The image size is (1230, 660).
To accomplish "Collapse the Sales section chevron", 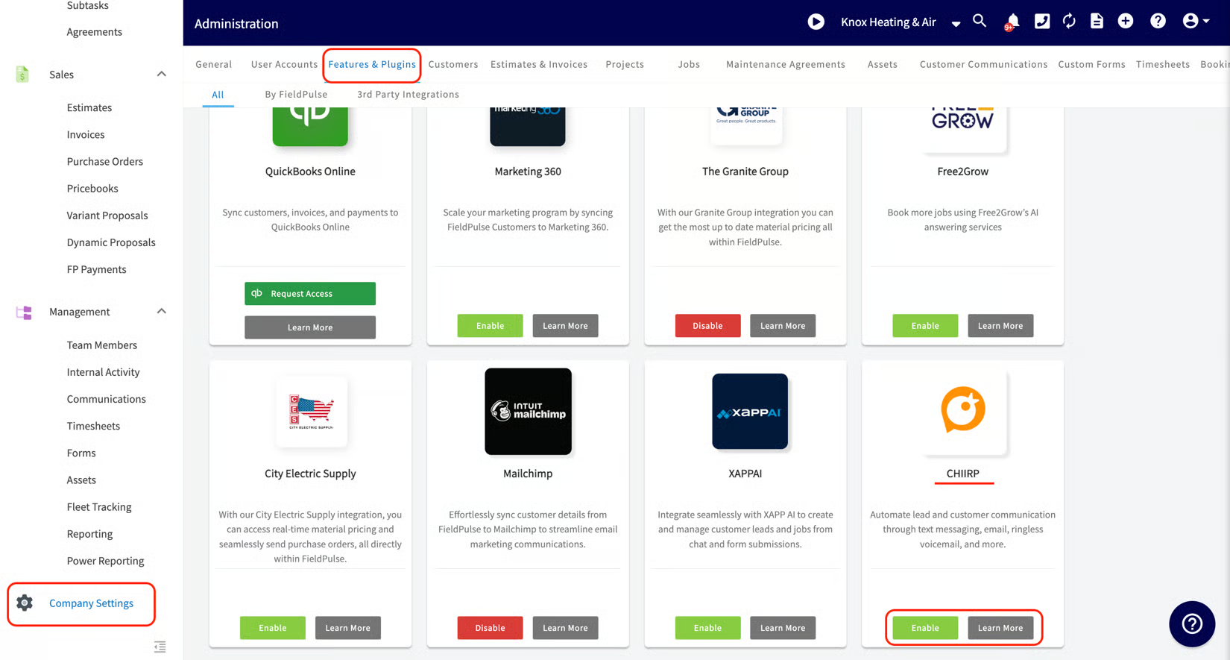I will [161, 74].
